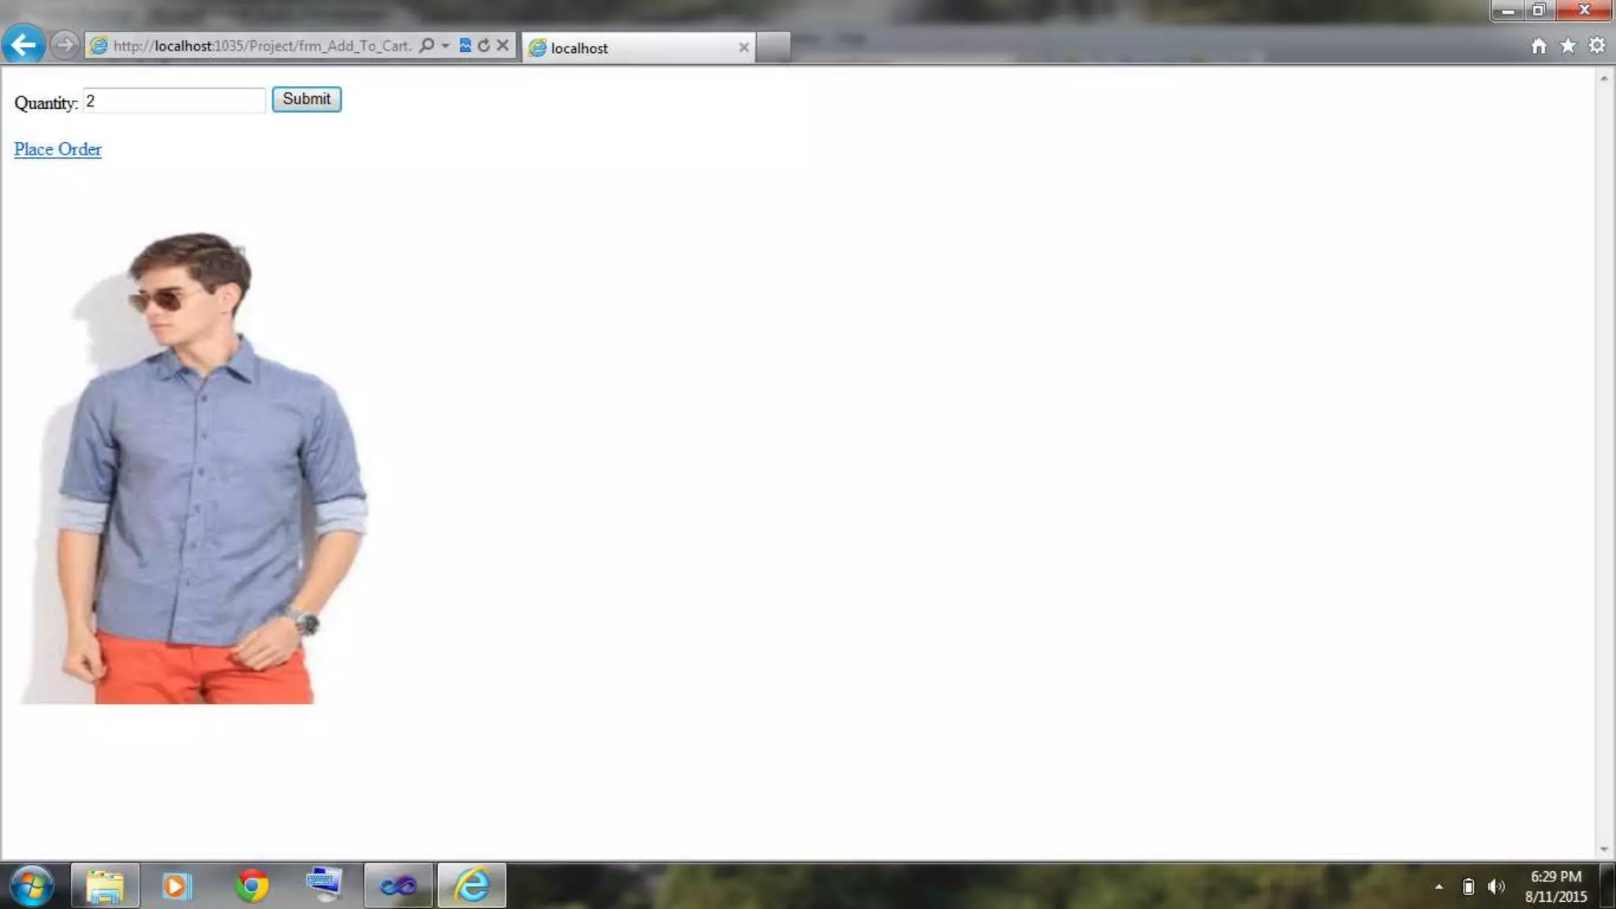1616x909 pixels.
Task: Open Google Chrome from the taskbar
Action: (252, 886)
